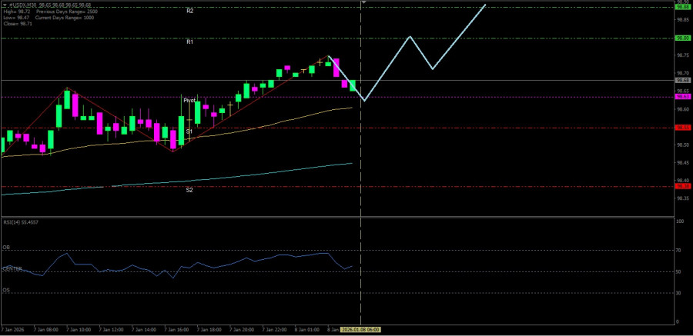The width and height of the screenshot is (693, 336).
Task: Select the S2 support level label
Action: (189, 190)
